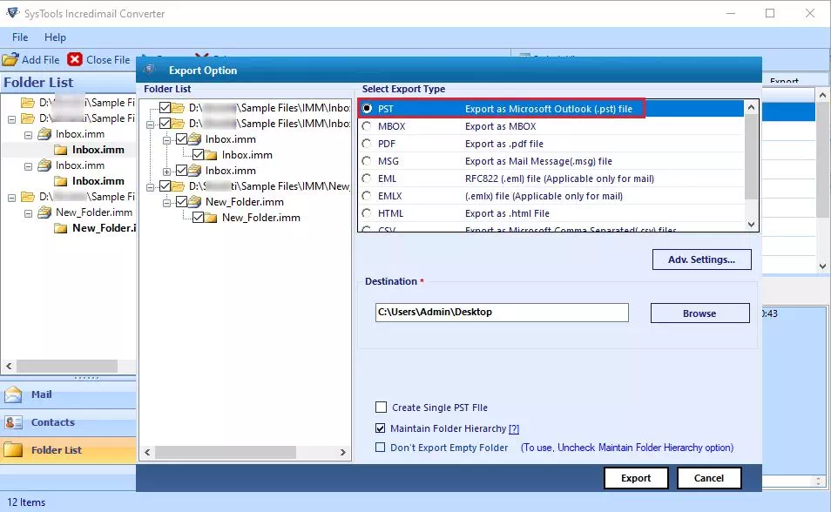The width and height of the screenshot is (831, 512).
Task: Click the main window's right vertical scrollbar thumb
Action: [822, 160]
